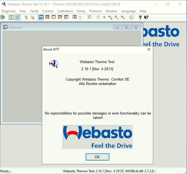Open the Calibration menu
This screenshot has height=174, width=187.
point(65,11)
